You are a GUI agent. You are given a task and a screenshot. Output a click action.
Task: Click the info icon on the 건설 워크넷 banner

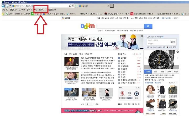point(142,36)
